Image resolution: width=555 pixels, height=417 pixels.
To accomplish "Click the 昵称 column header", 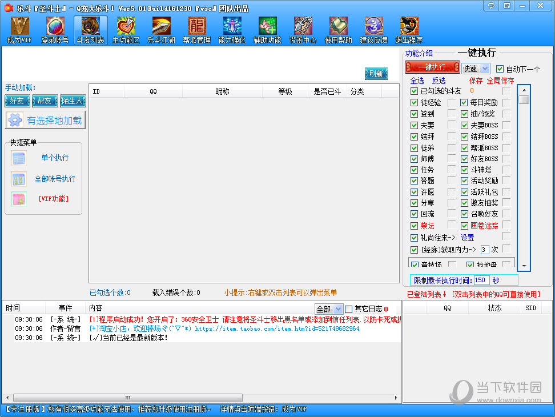I will point(222,92).
